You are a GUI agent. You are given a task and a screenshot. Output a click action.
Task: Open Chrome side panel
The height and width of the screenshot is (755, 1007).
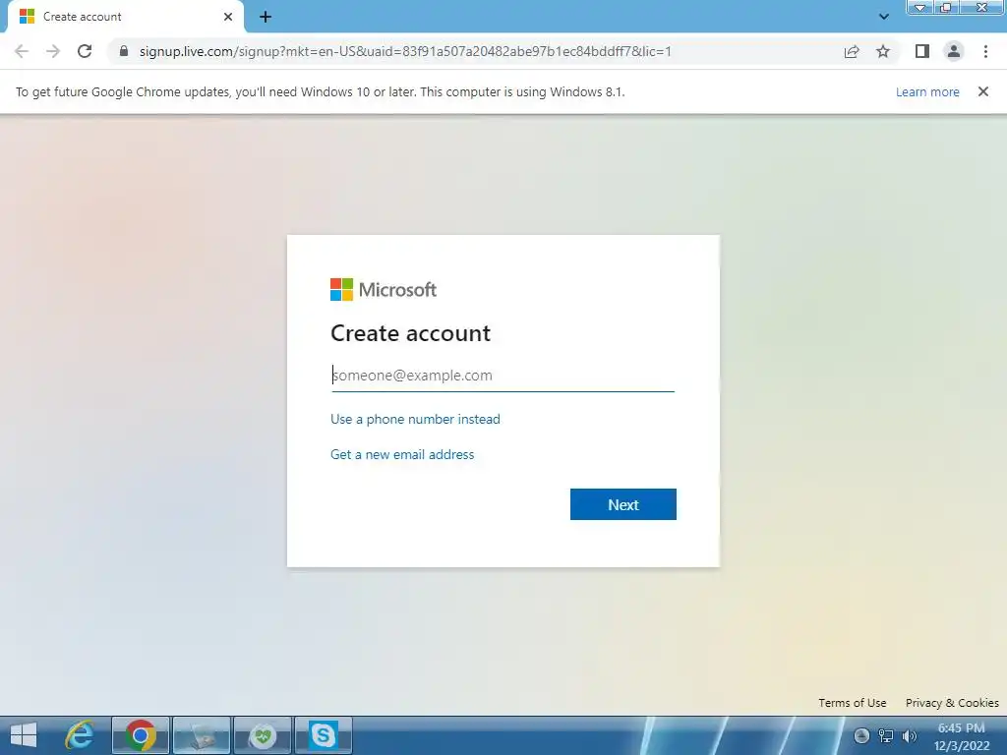922,51
